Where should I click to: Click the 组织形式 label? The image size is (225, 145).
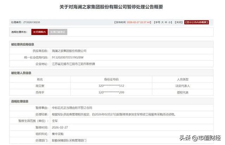[x=42, y=134]
